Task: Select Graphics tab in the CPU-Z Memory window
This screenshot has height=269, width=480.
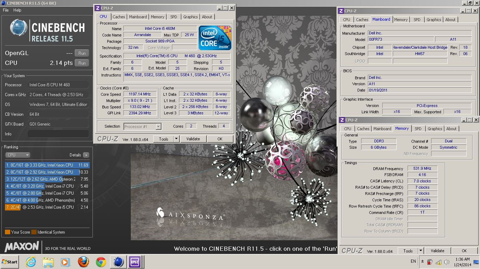Action: coord(435,129)
